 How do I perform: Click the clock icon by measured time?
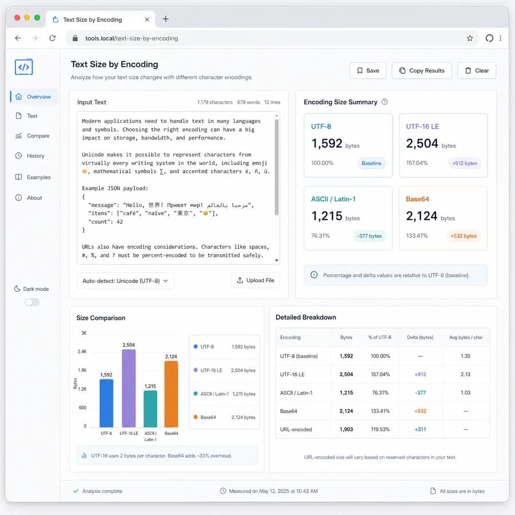(x=223, y=491)
